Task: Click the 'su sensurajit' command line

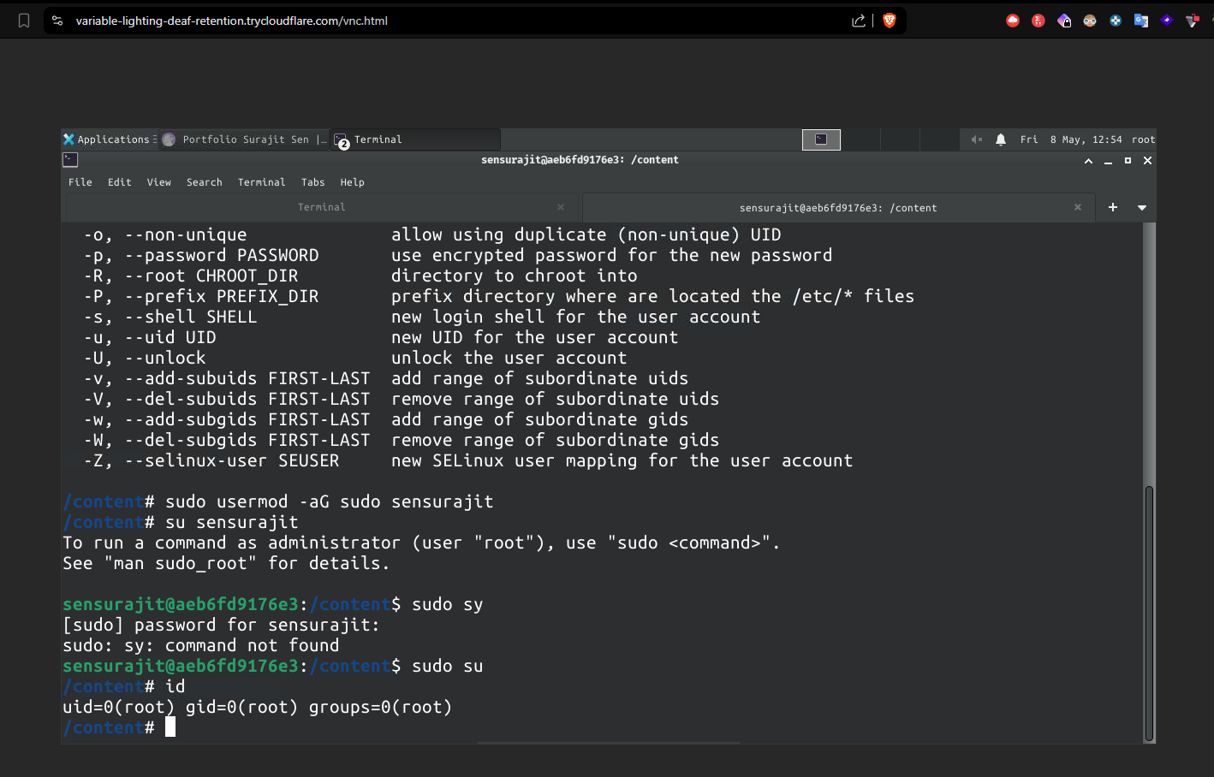Action: (232, 522)
